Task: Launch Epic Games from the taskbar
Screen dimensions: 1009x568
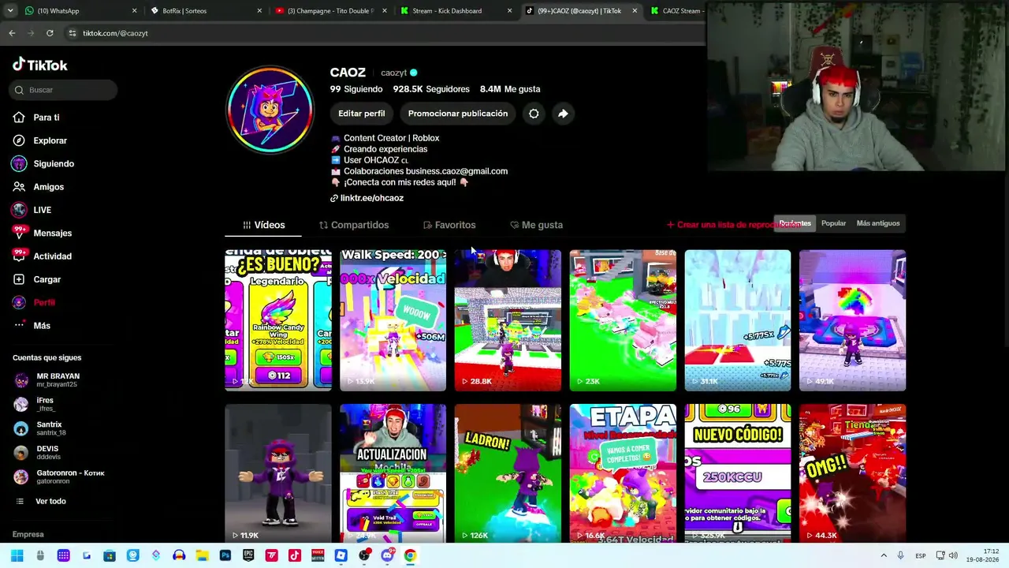Action: [x=248, y=555]
